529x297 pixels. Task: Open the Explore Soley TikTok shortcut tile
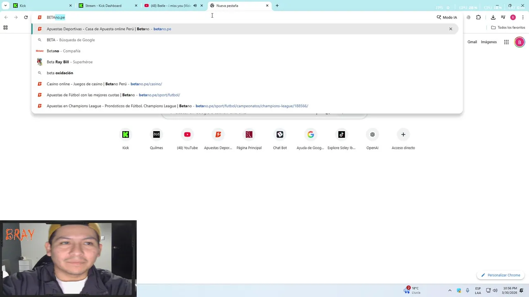[x=341, y=139]
